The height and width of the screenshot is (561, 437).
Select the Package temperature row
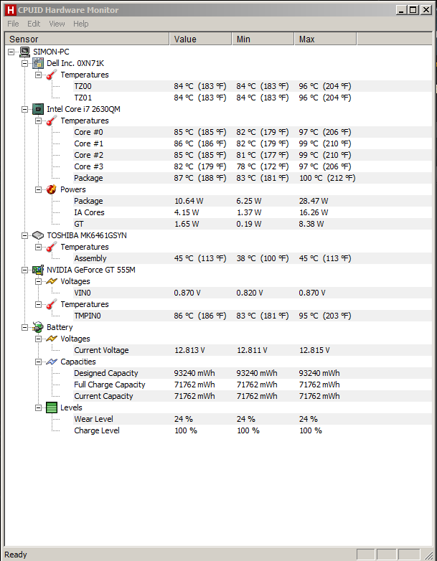(253, 178)
